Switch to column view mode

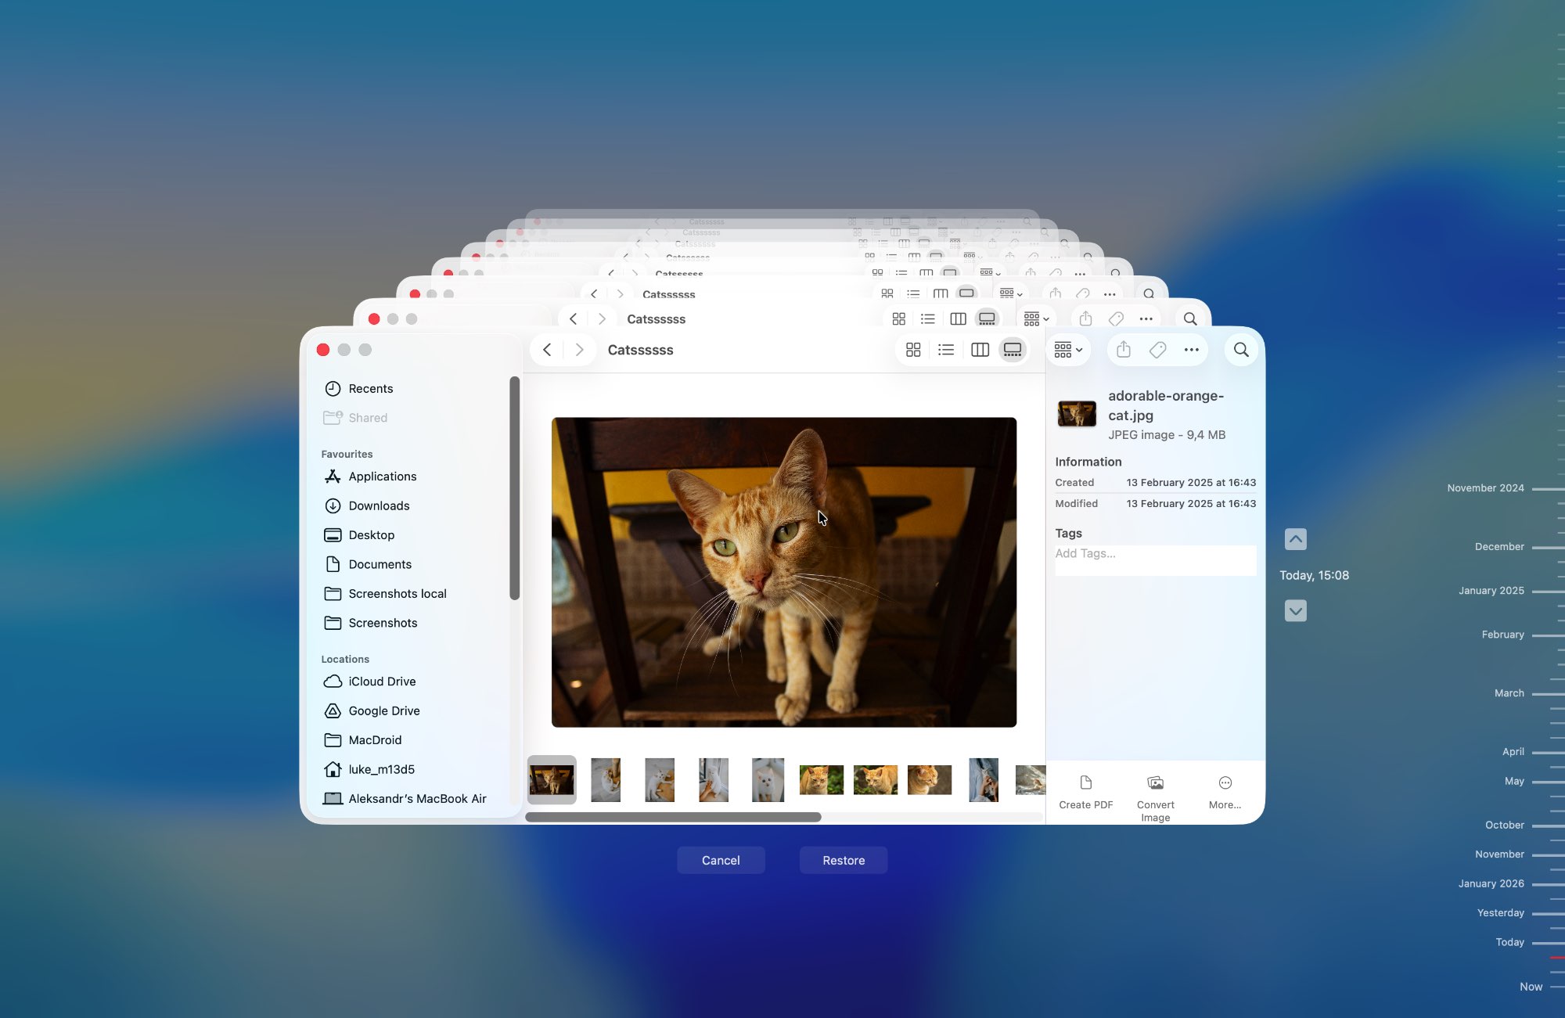click(x=980, y=350)
